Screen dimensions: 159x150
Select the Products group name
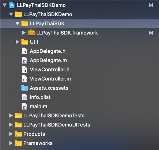(34, 134)
